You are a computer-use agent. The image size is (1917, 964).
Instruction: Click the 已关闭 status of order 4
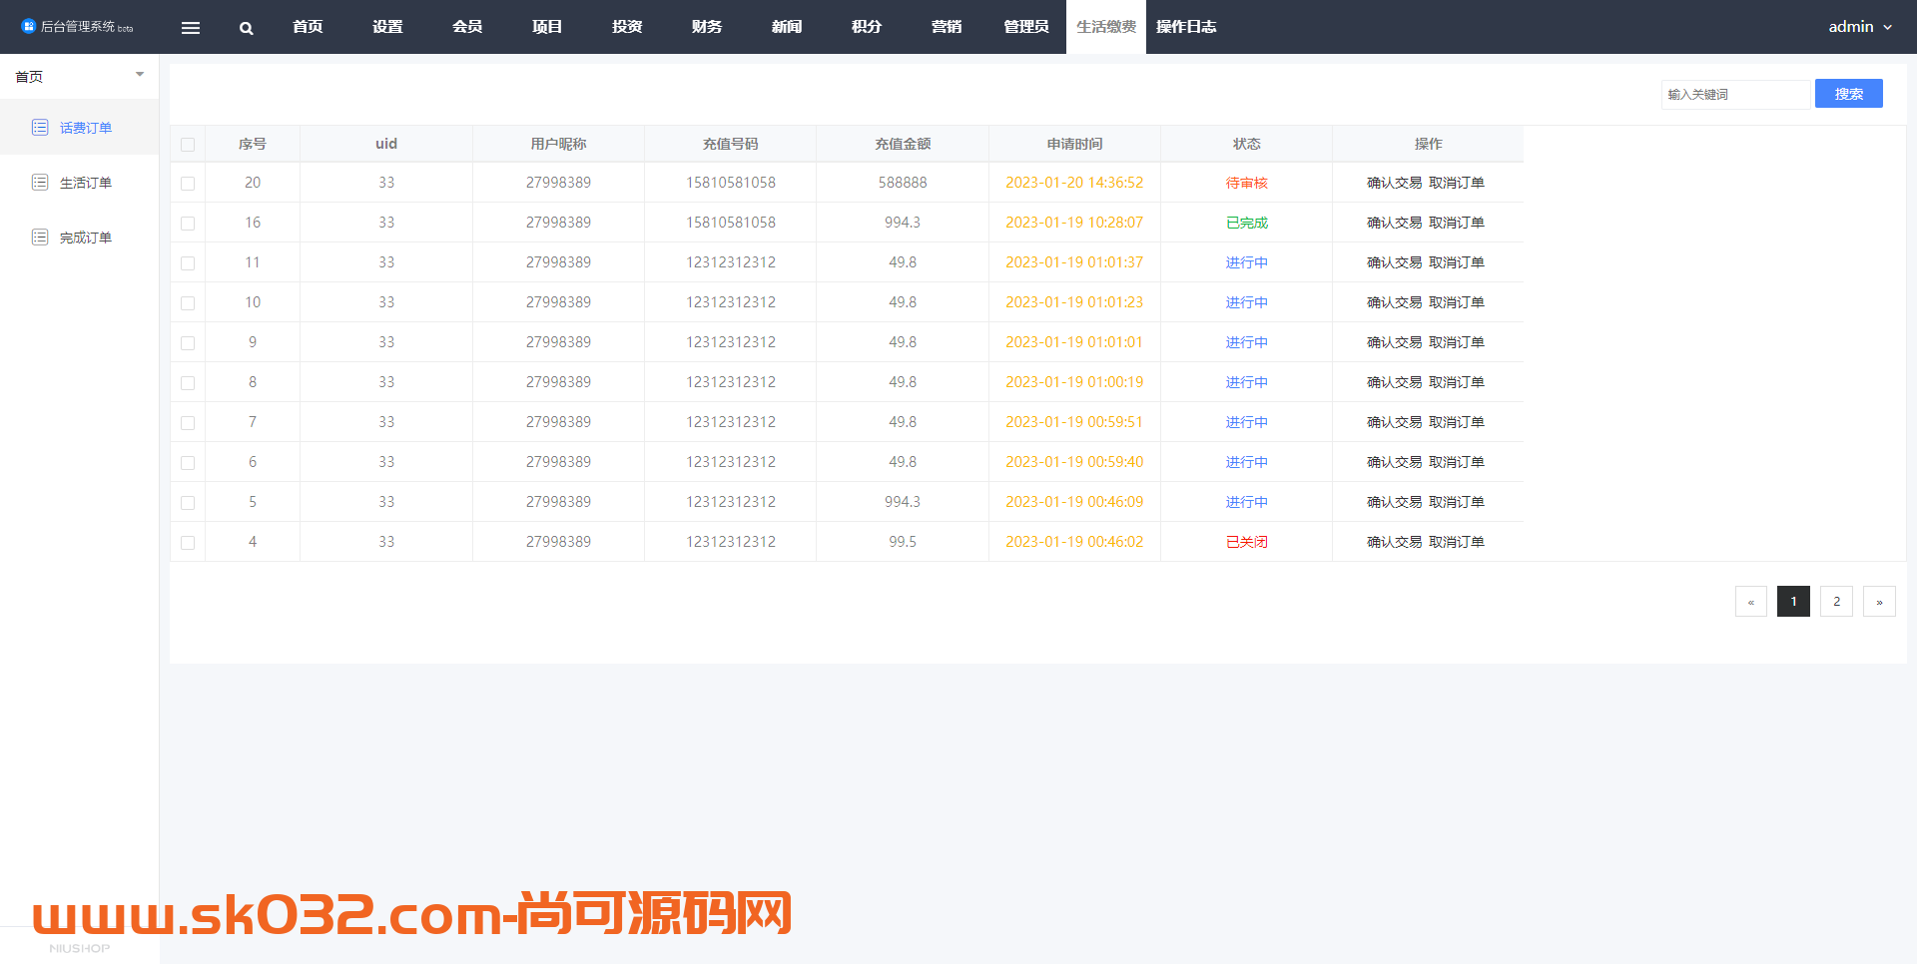coord(1246,542)
